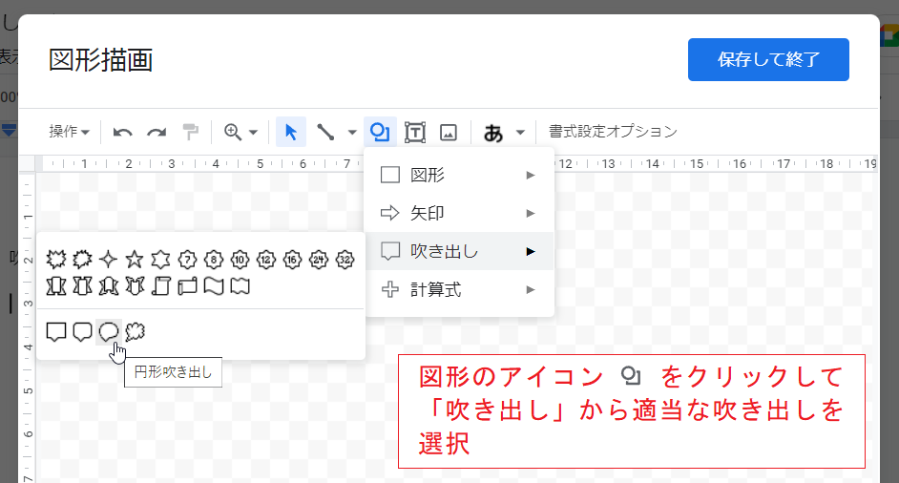Insert the 32-point star shape
The width and height of the screenshot is (899, 483).
click(345, 260)
